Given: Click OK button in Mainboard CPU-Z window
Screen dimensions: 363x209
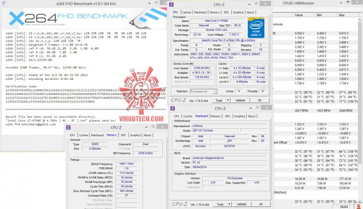Looking at the screenshot, I should pos(261,204).
